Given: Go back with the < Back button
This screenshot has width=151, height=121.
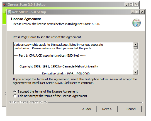Looking at the screenshot, I should tap(86, 109).
